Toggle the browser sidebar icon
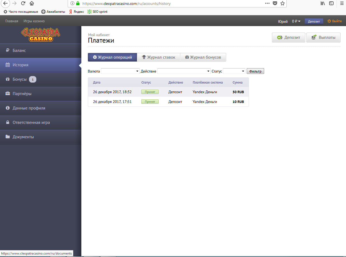 331,4
